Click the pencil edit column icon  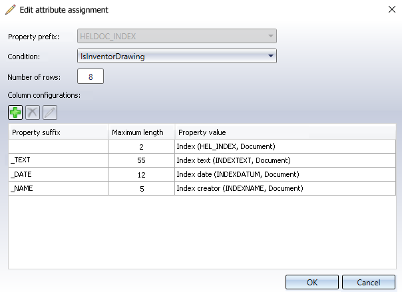tap(50, 112)
